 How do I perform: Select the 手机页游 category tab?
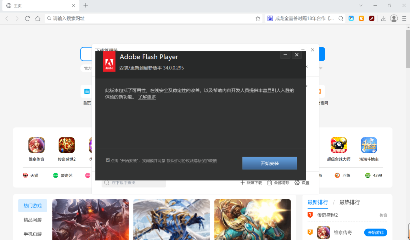pos(32,234)
